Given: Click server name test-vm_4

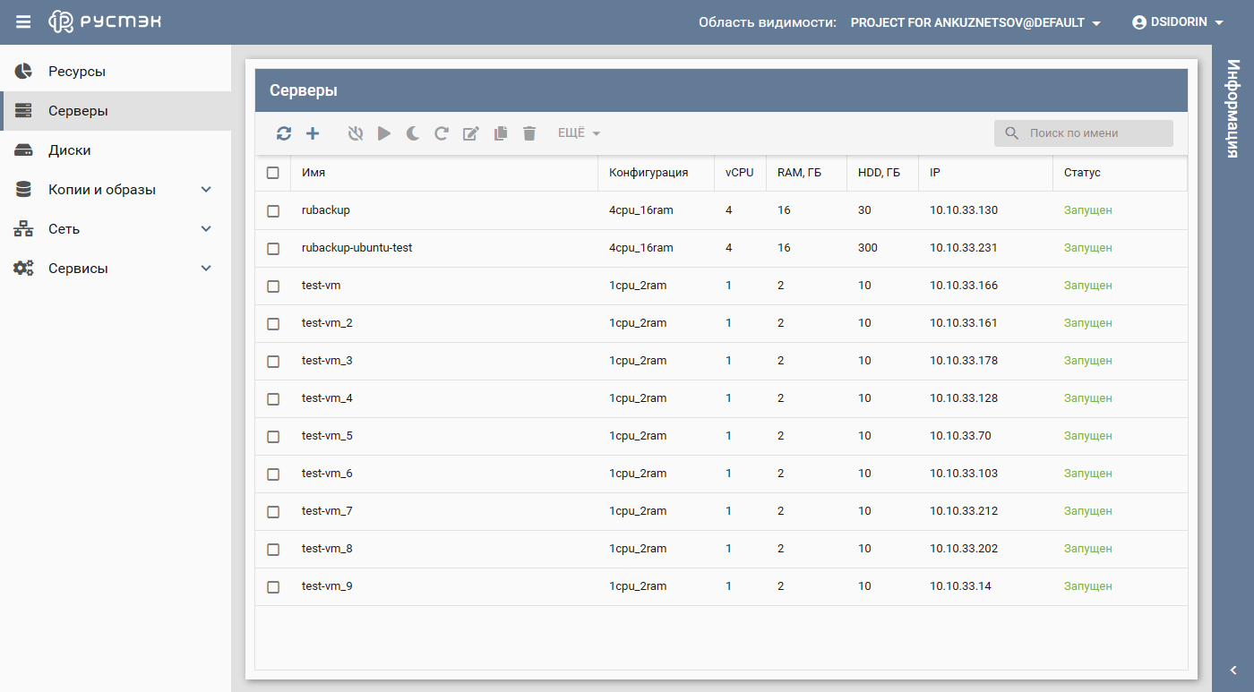Looking at the screenshot, I should pos(327,398).
